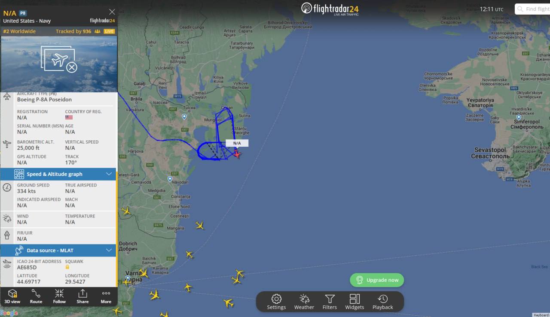
Task: Click the Follow aircraft icon
Action: pyautogui.click(x=59, y=296)
